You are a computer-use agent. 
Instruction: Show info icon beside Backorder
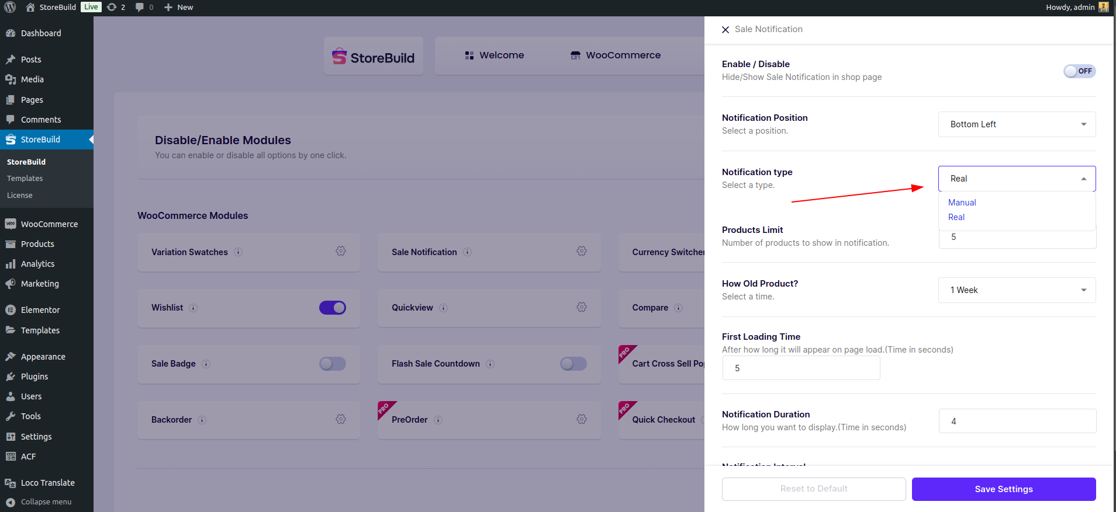click(x=202, y=420)
